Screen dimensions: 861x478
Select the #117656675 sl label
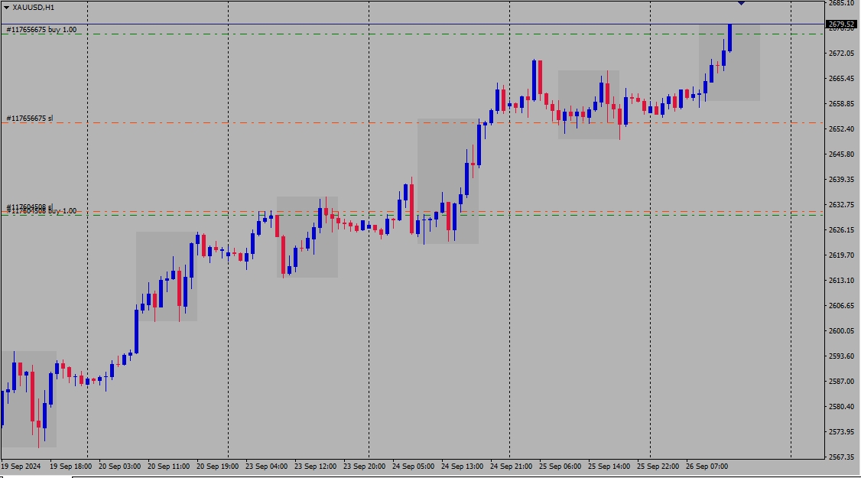pyautogui.click(x=30, y=118)
